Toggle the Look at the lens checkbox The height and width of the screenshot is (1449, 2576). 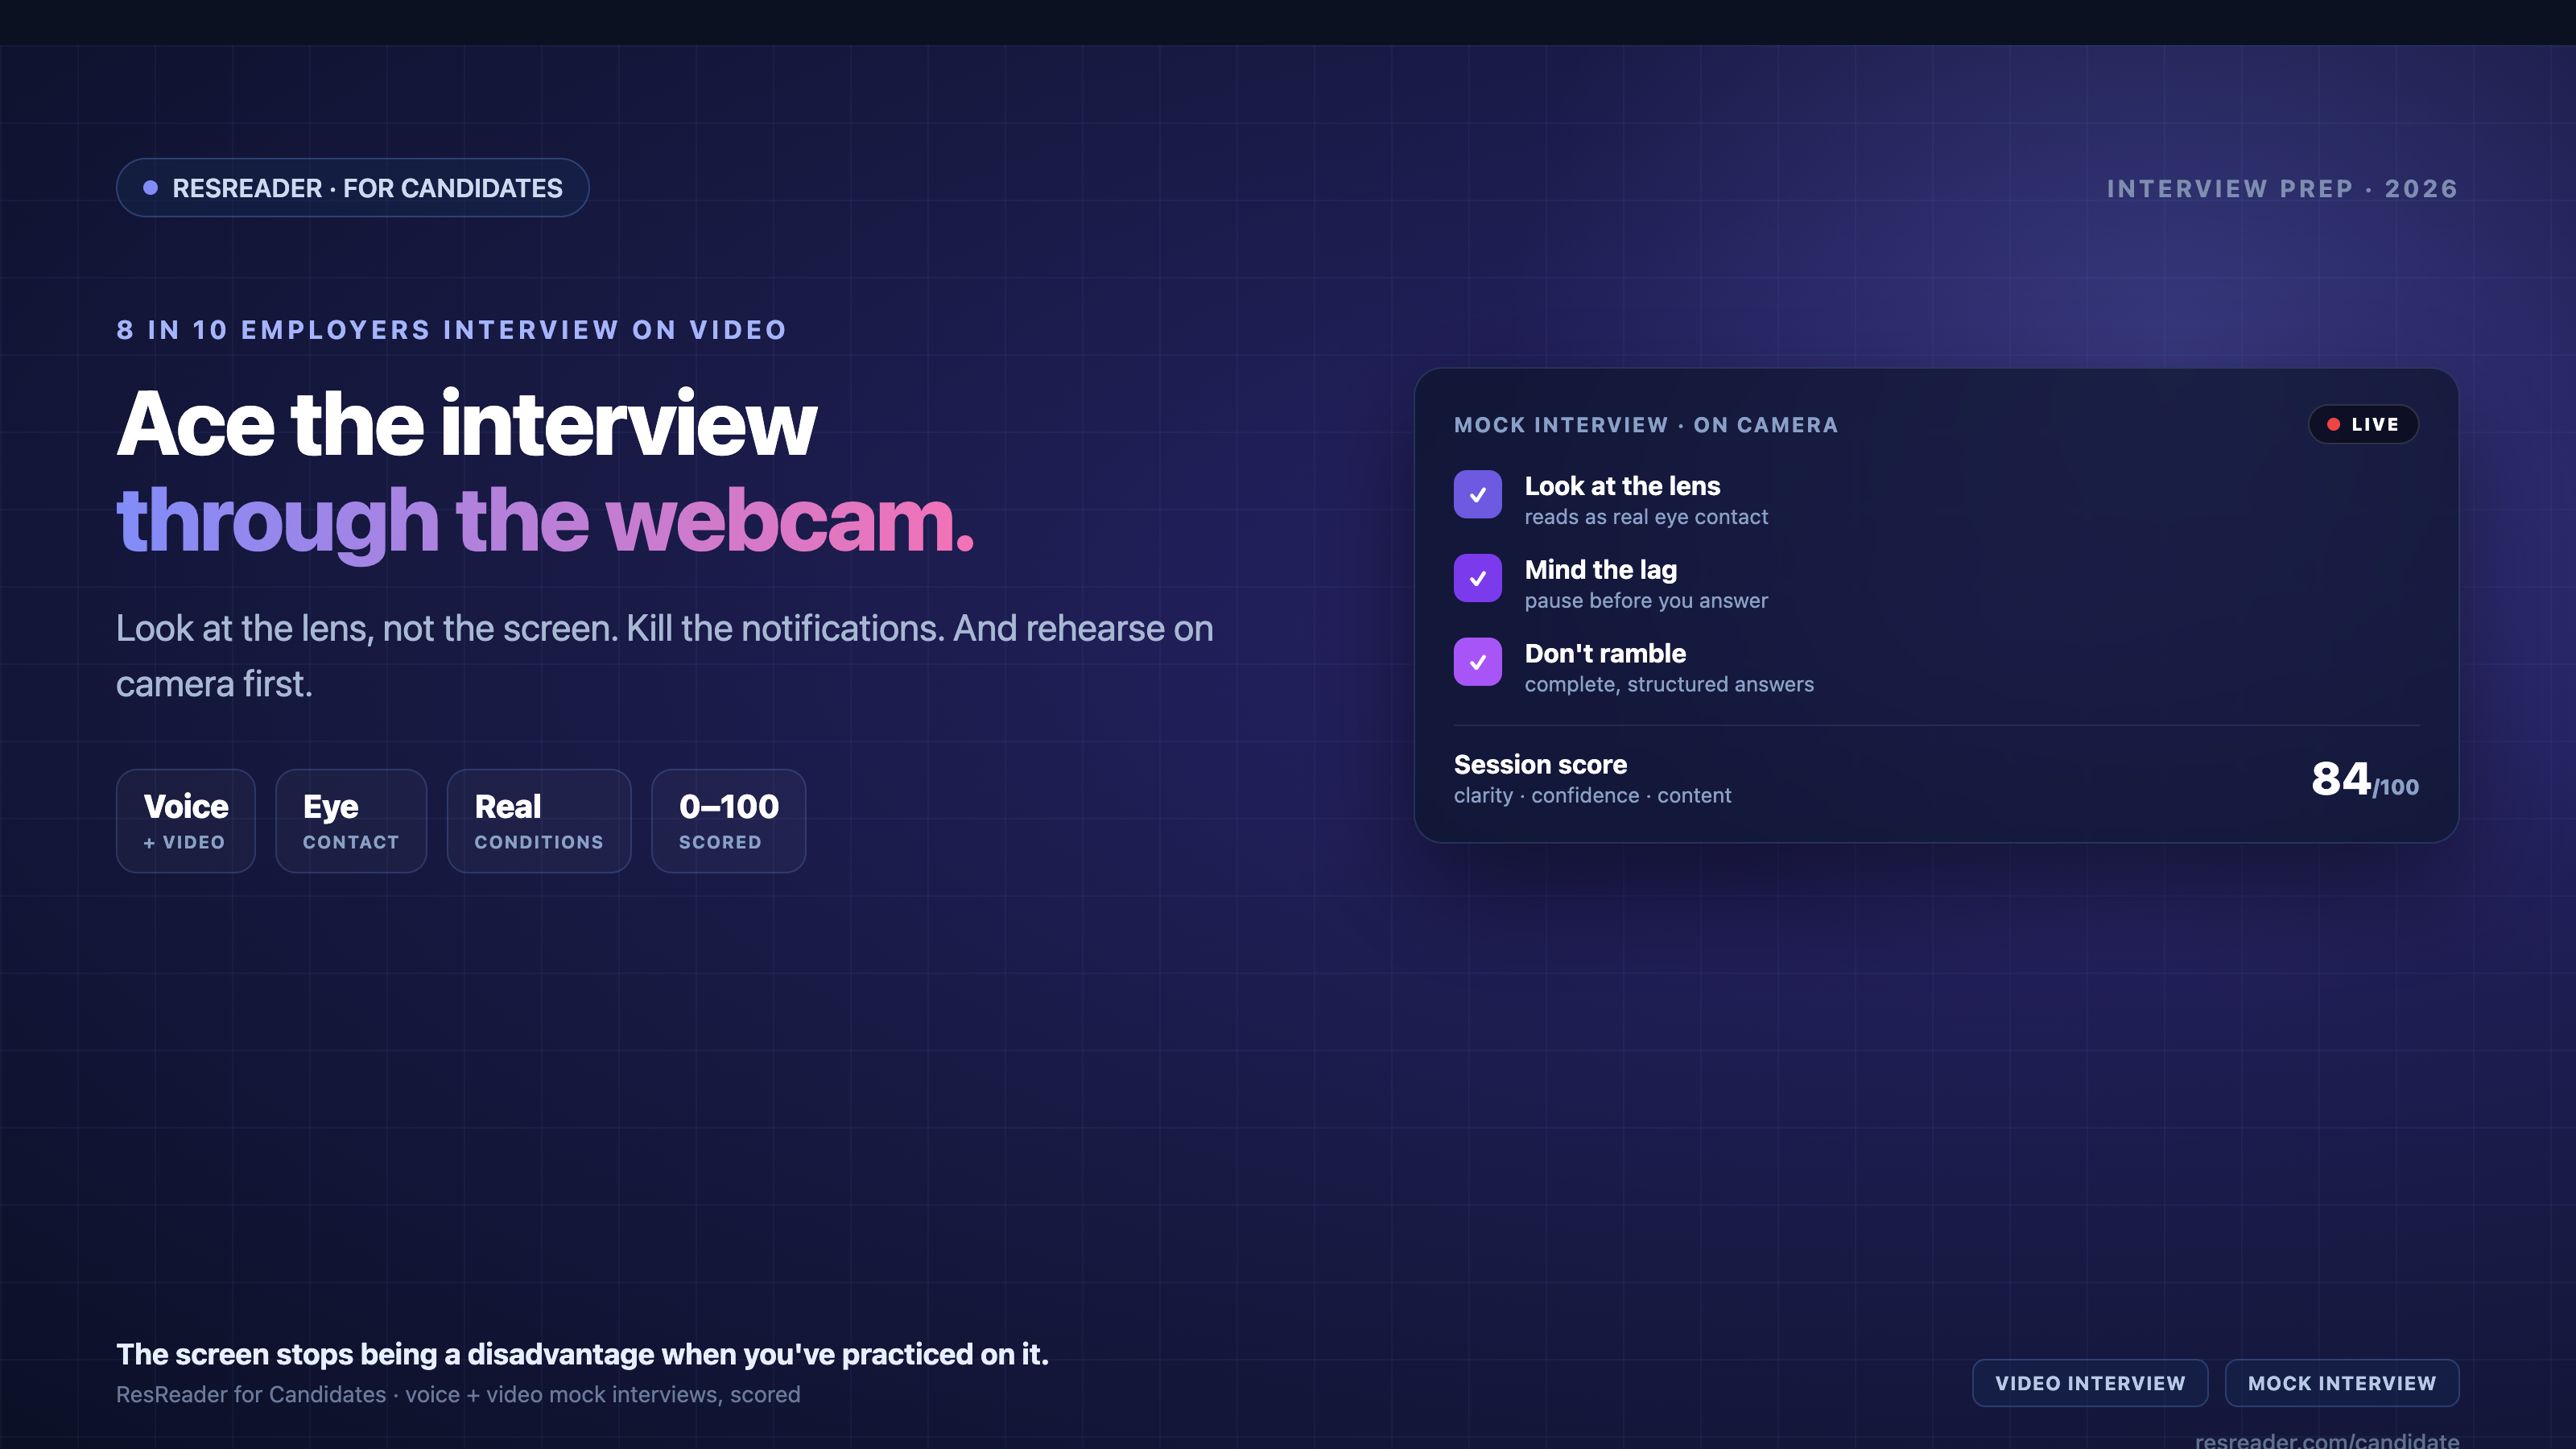click(x=1477, y=494)
